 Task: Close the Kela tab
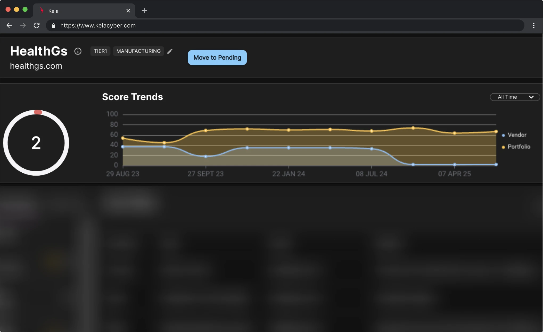point(128,11)
